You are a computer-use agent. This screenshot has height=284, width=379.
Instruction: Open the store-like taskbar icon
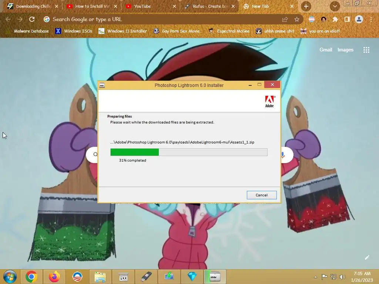(x=123, y=277)
